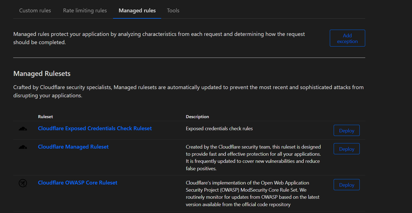The width and height of the screenshot is (412, 213).
Task: Click the Ruleset column header
Action: click(45, 117)
